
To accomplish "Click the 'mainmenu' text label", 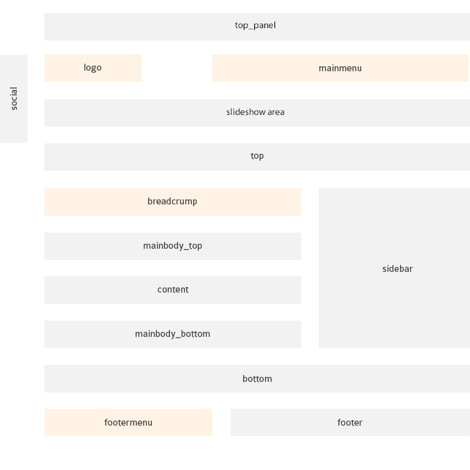I will click(340, 68).
